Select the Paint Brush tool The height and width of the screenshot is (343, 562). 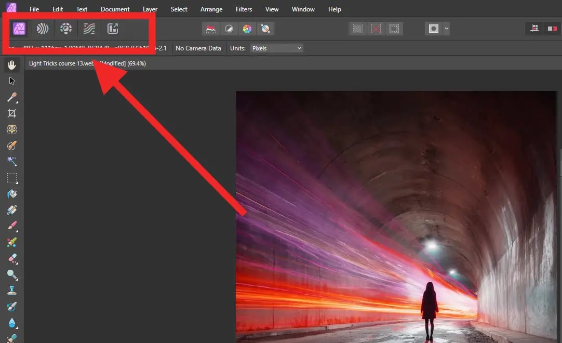coord(12,226)
